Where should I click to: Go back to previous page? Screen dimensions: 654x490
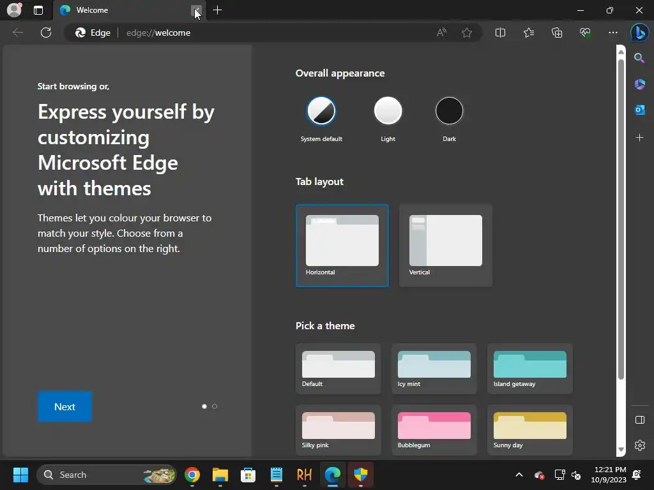[17, 33]
